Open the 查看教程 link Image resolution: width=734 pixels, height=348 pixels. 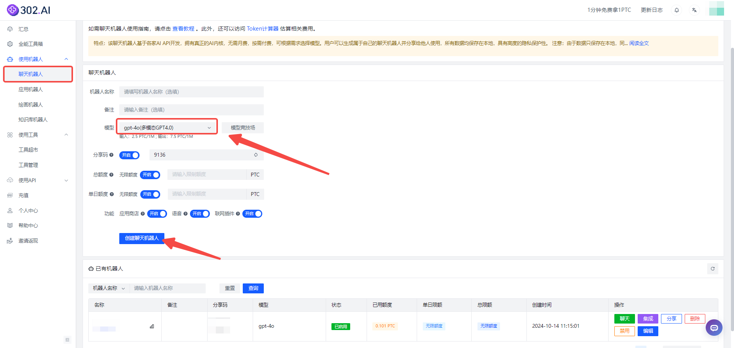point(183,29)
